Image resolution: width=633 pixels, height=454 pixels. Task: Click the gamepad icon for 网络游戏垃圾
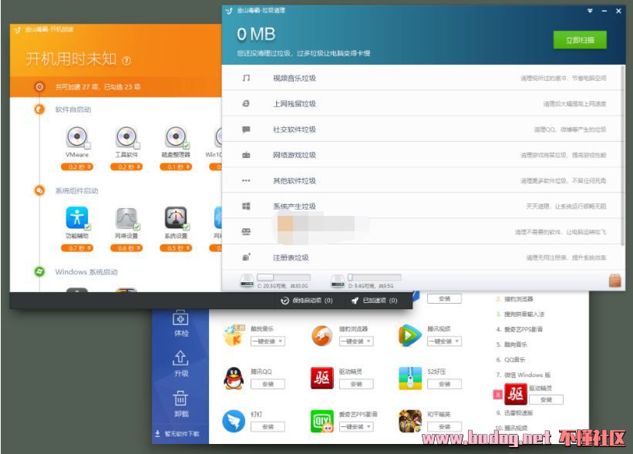tap(246, 155)
